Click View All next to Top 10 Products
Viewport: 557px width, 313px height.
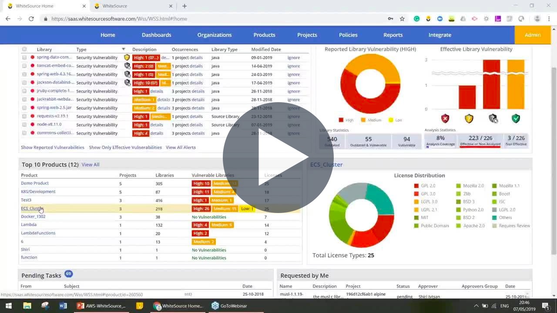pos(91,165)
